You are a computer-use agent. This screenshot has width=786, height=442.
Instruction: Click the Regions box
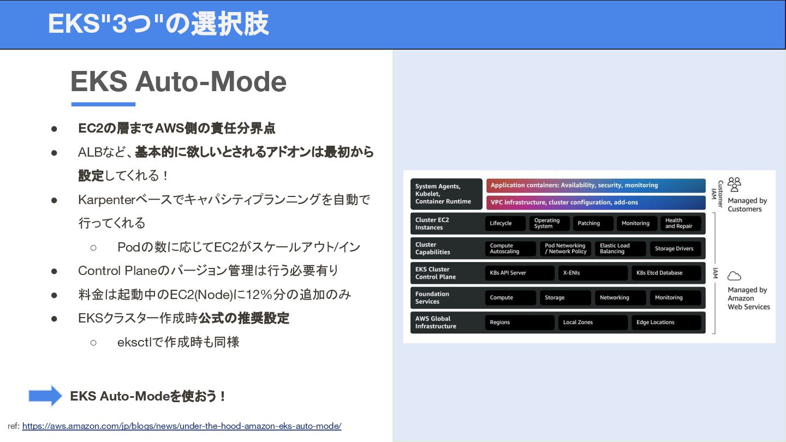click(520, 322)
